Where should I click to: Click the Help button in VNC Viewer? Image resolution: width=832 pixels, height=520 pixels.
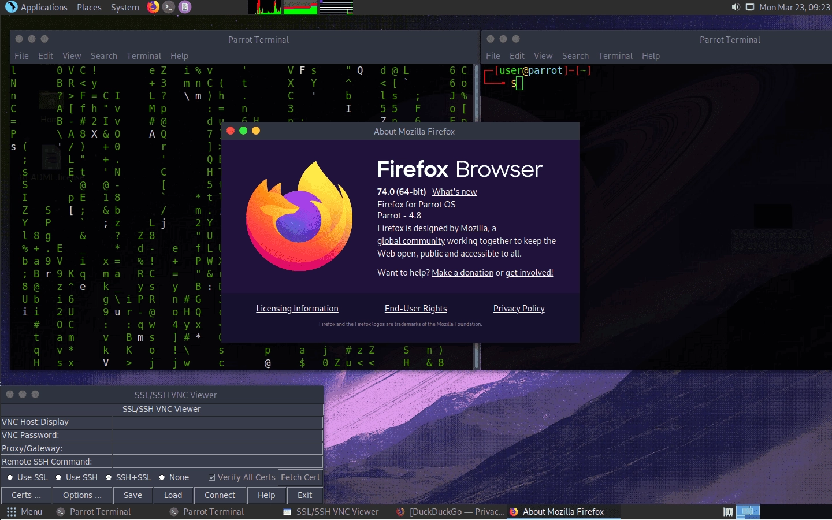(266, 495)
